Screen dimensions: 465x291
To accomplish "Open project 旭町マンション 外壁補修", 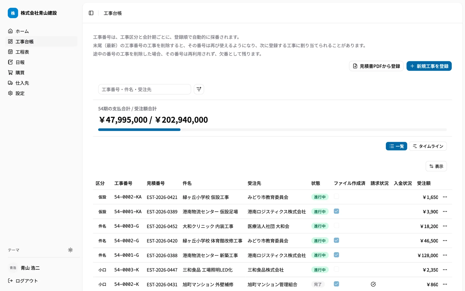I will 208,284.
